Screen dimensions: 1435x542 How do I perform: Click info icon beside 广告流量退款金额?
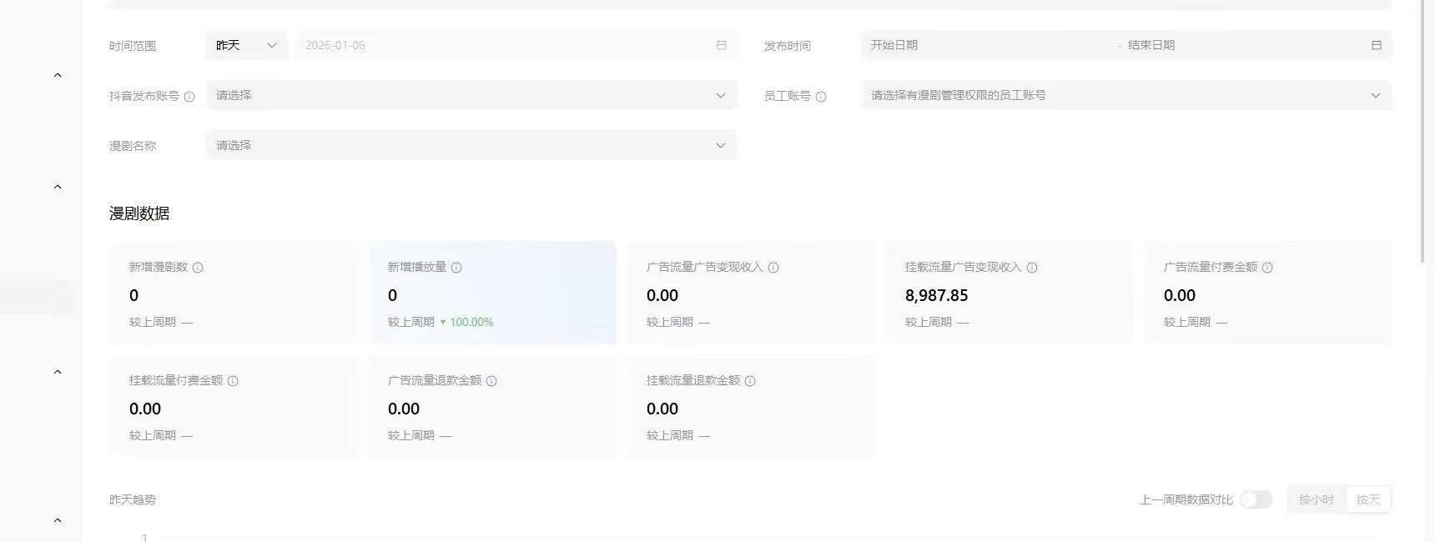[x=491, y=381]
